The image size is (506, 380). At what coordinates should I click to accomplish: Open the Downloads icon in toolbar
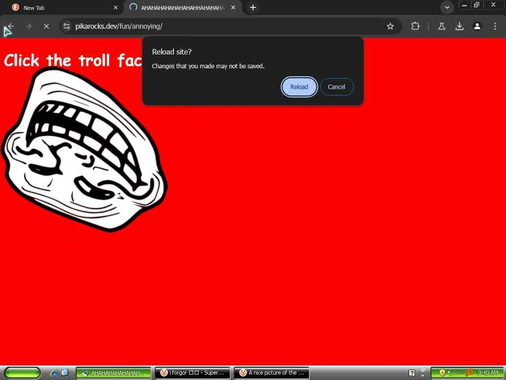(459, 26)
